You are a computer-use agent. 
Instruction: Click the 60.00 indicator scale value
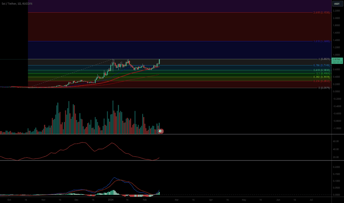[x=336, y=141]
